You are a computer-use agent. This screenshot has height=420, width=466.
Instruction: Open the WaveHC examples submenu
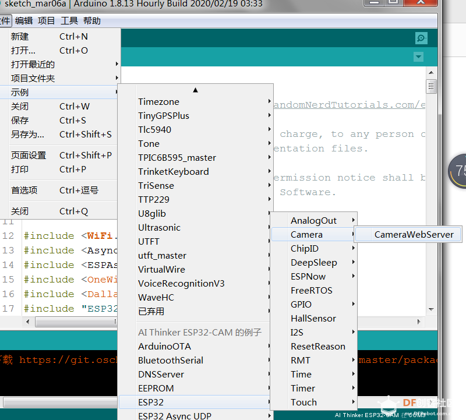195,297
